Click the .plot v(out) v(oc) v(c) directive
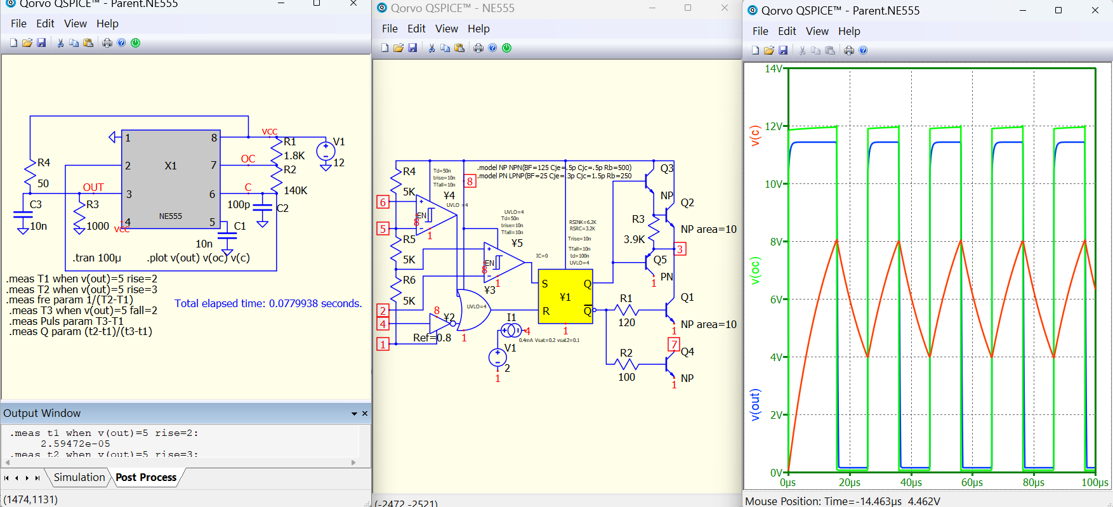Viewport: 1113px width, 507px height. pos(198,258)
